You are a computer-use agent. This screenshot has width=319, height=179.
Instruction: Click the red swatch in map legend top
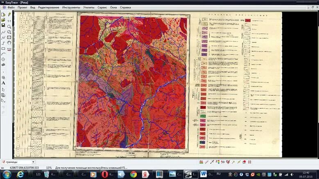pyautogui.click(x=248, y=20)
